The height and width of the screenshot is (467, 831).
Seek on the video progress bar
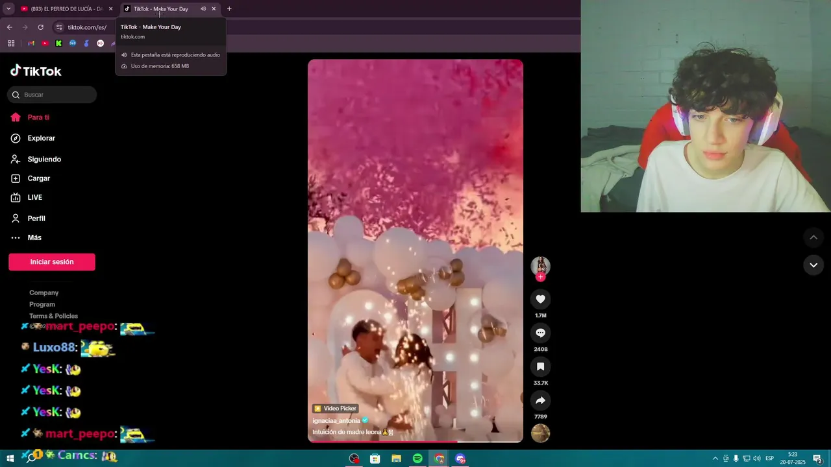click(415, 442)
